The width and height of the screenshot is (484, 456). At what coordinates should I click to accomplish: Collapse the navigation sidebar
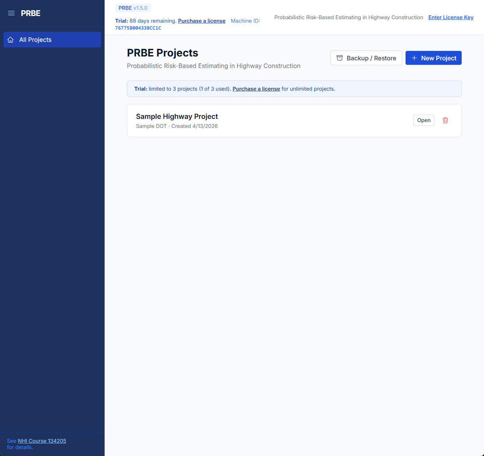[x=11, y=13]
